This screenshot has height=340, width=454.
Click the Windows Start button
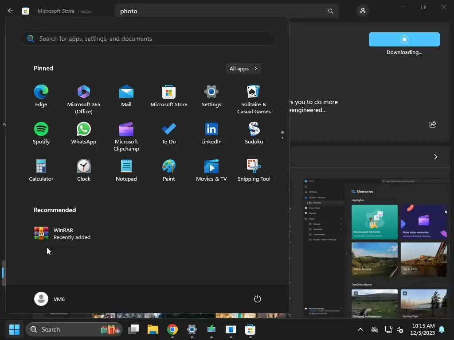14,329
